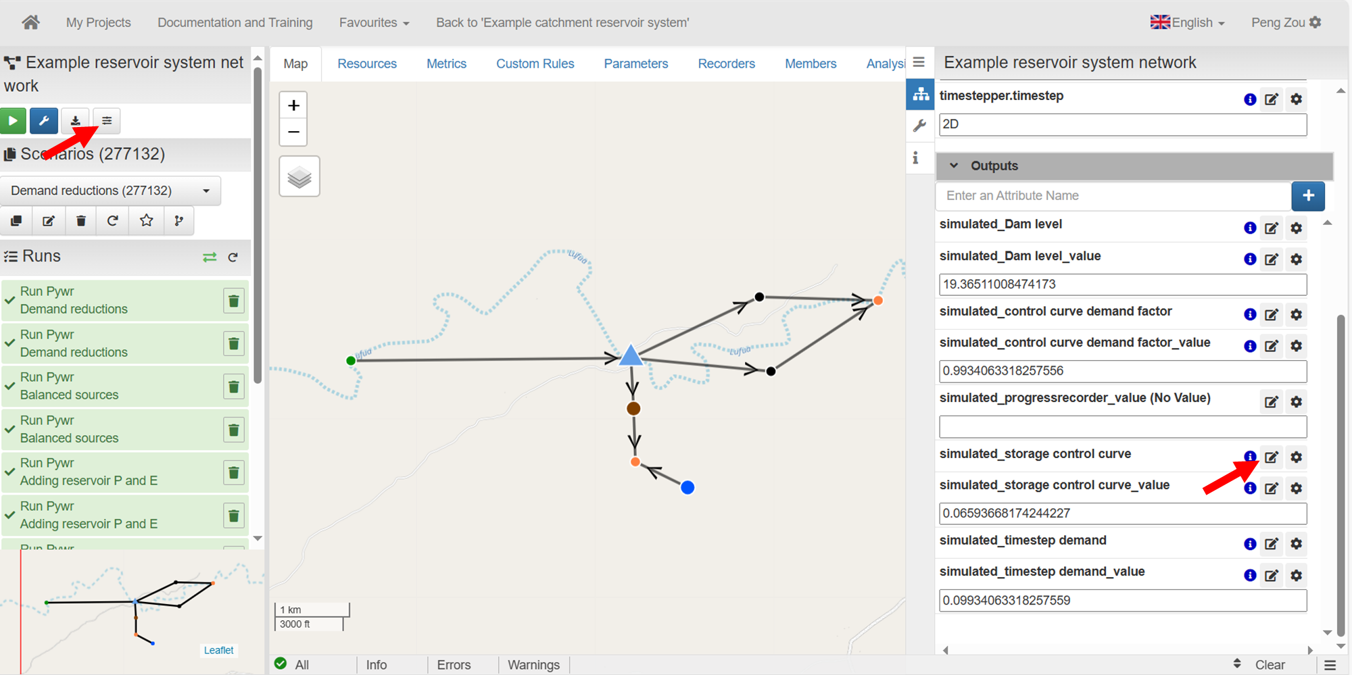Click the green Run model play button
1352x675 pixels.
[x=13, y=121]
